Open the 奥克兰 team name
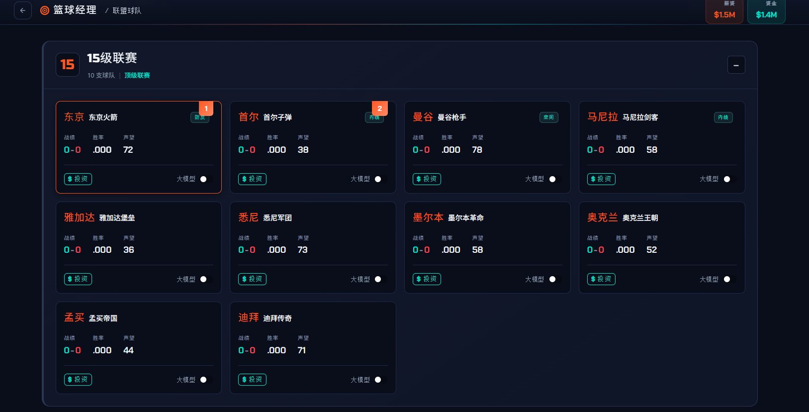The width and height of the screenshot is (809, 412). tap(603, 217)
